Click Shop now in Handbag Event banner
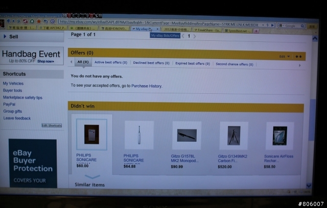This screenshot has width=327, height=208. point(45,61)
